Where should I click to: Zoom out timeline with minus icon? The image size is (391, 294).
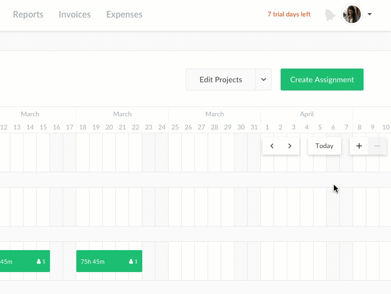pos(377,146)
